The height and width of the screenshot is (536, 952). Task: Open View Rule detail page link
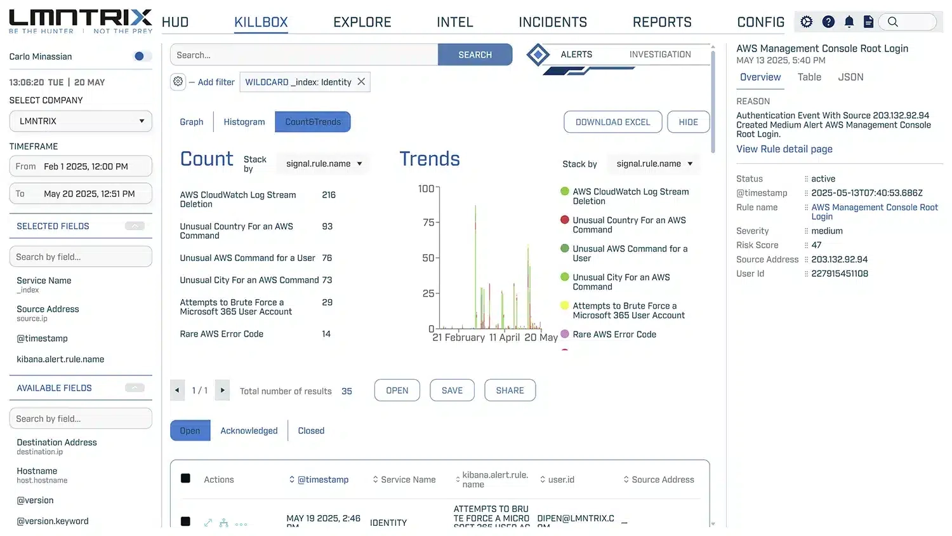click(784, 149)
